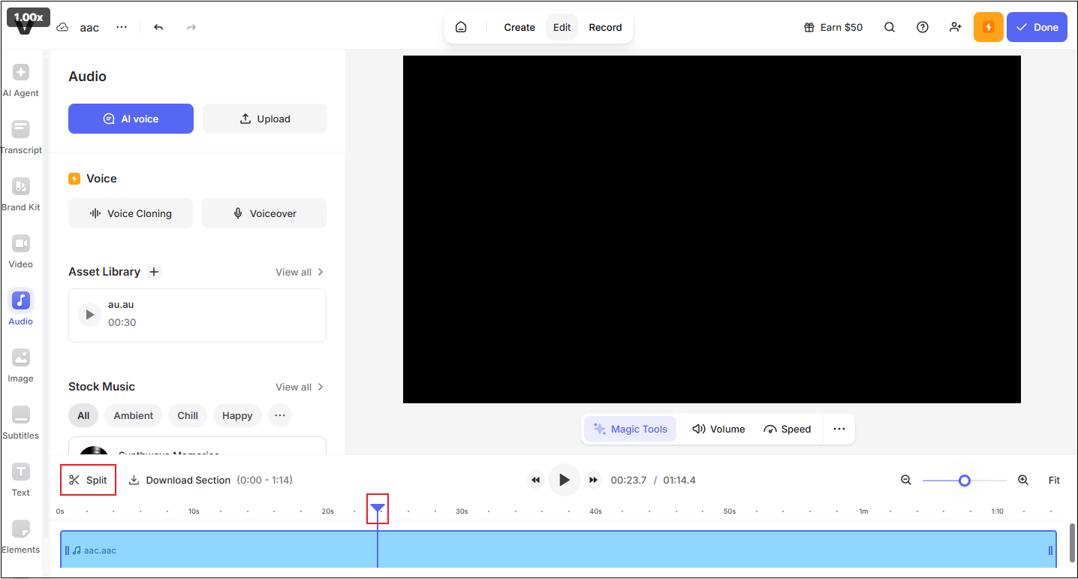Select the Chill music filter
Image resolution: width=1078 pixels, height=579 pixels.
point(187,415)
